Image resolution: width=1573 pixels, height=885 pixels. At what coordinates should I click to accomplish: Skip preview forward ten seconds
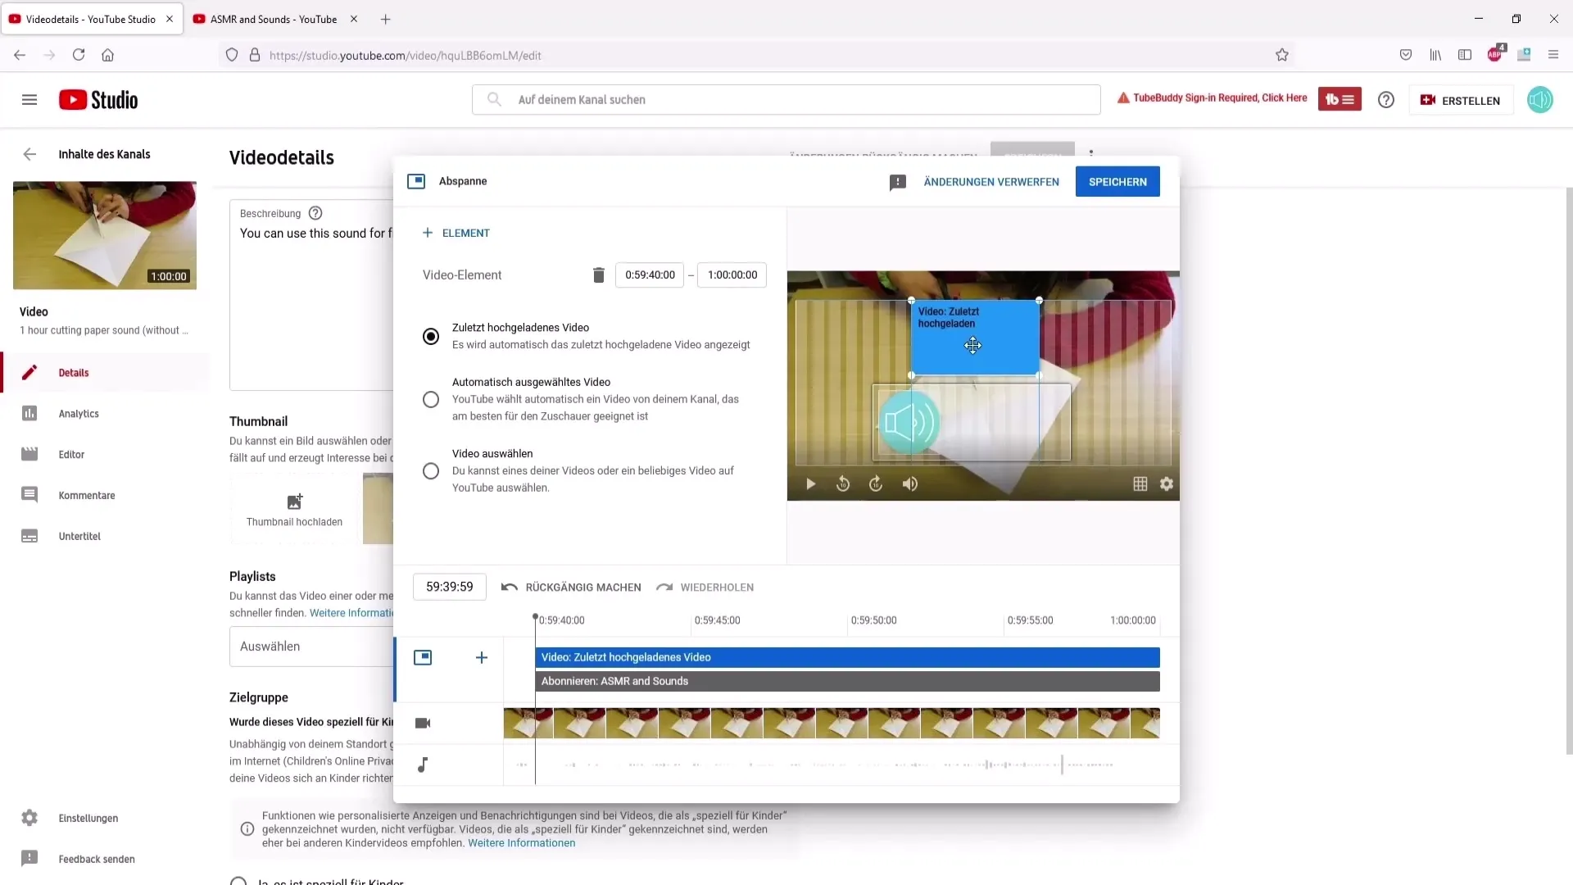(x=876, y=484)
